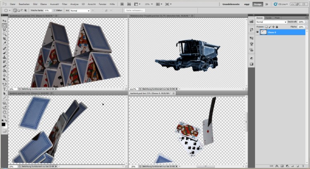Select the Move tool in the toolbox
The image size is (310, 169).
[x=4, y=20]
